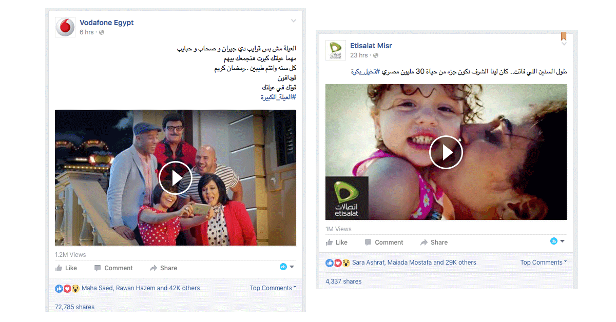
Task: Open identity selector on Vodafone post
Action: [x=287, y=267]
